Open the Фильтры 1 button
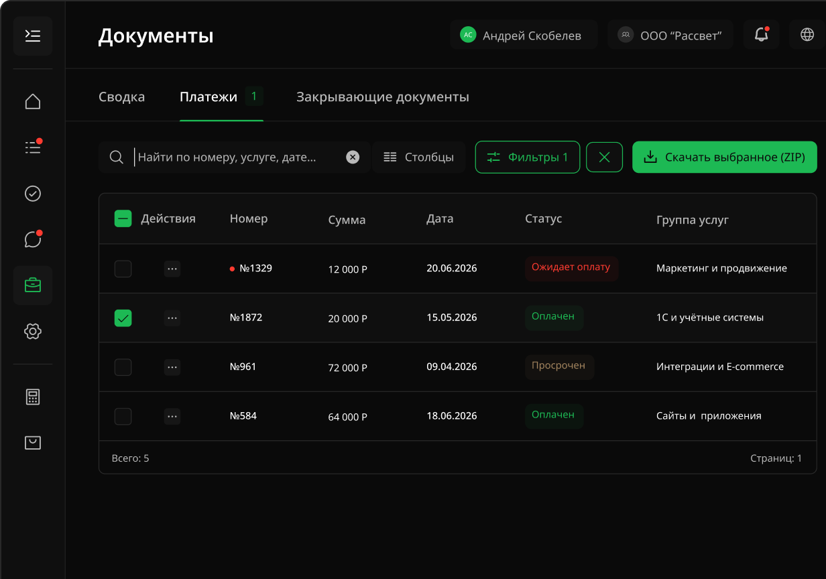Viewport: 826px width, 579px height. tap(528, 157)
